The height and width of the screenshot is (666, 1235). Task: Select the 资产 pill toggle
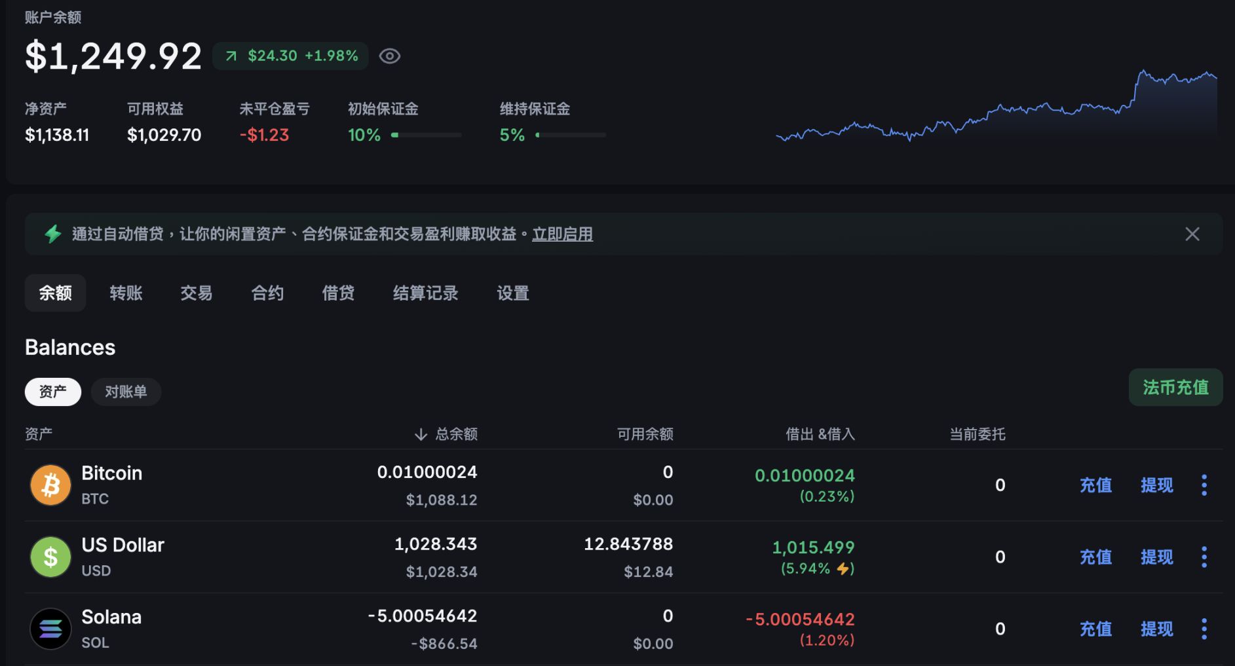tap(53, 392)
